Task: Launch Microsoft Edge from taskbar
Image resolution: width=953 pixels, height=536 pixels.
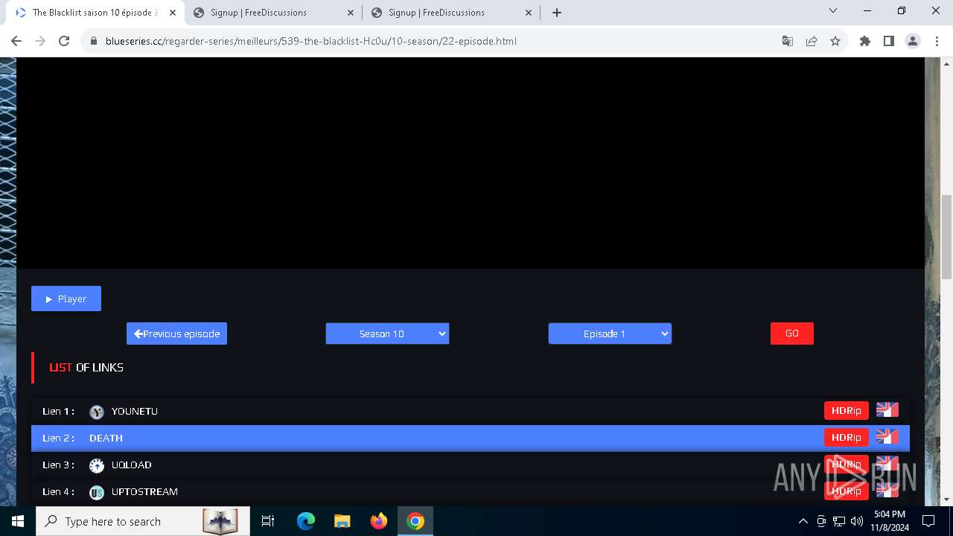Action: (x=306, y=521)
